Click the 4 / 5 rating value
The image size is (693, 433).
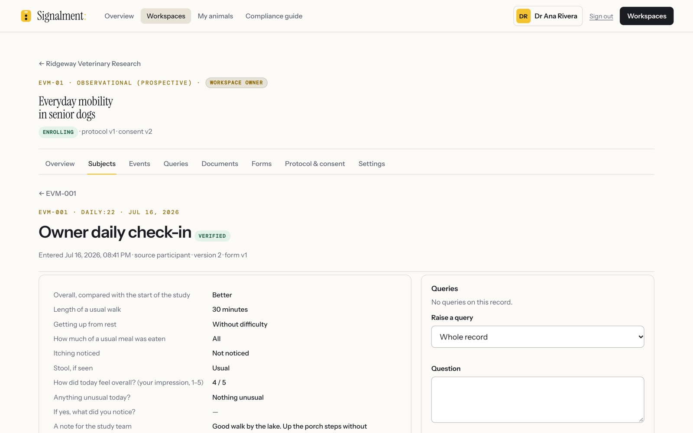(x=219, y=383)
